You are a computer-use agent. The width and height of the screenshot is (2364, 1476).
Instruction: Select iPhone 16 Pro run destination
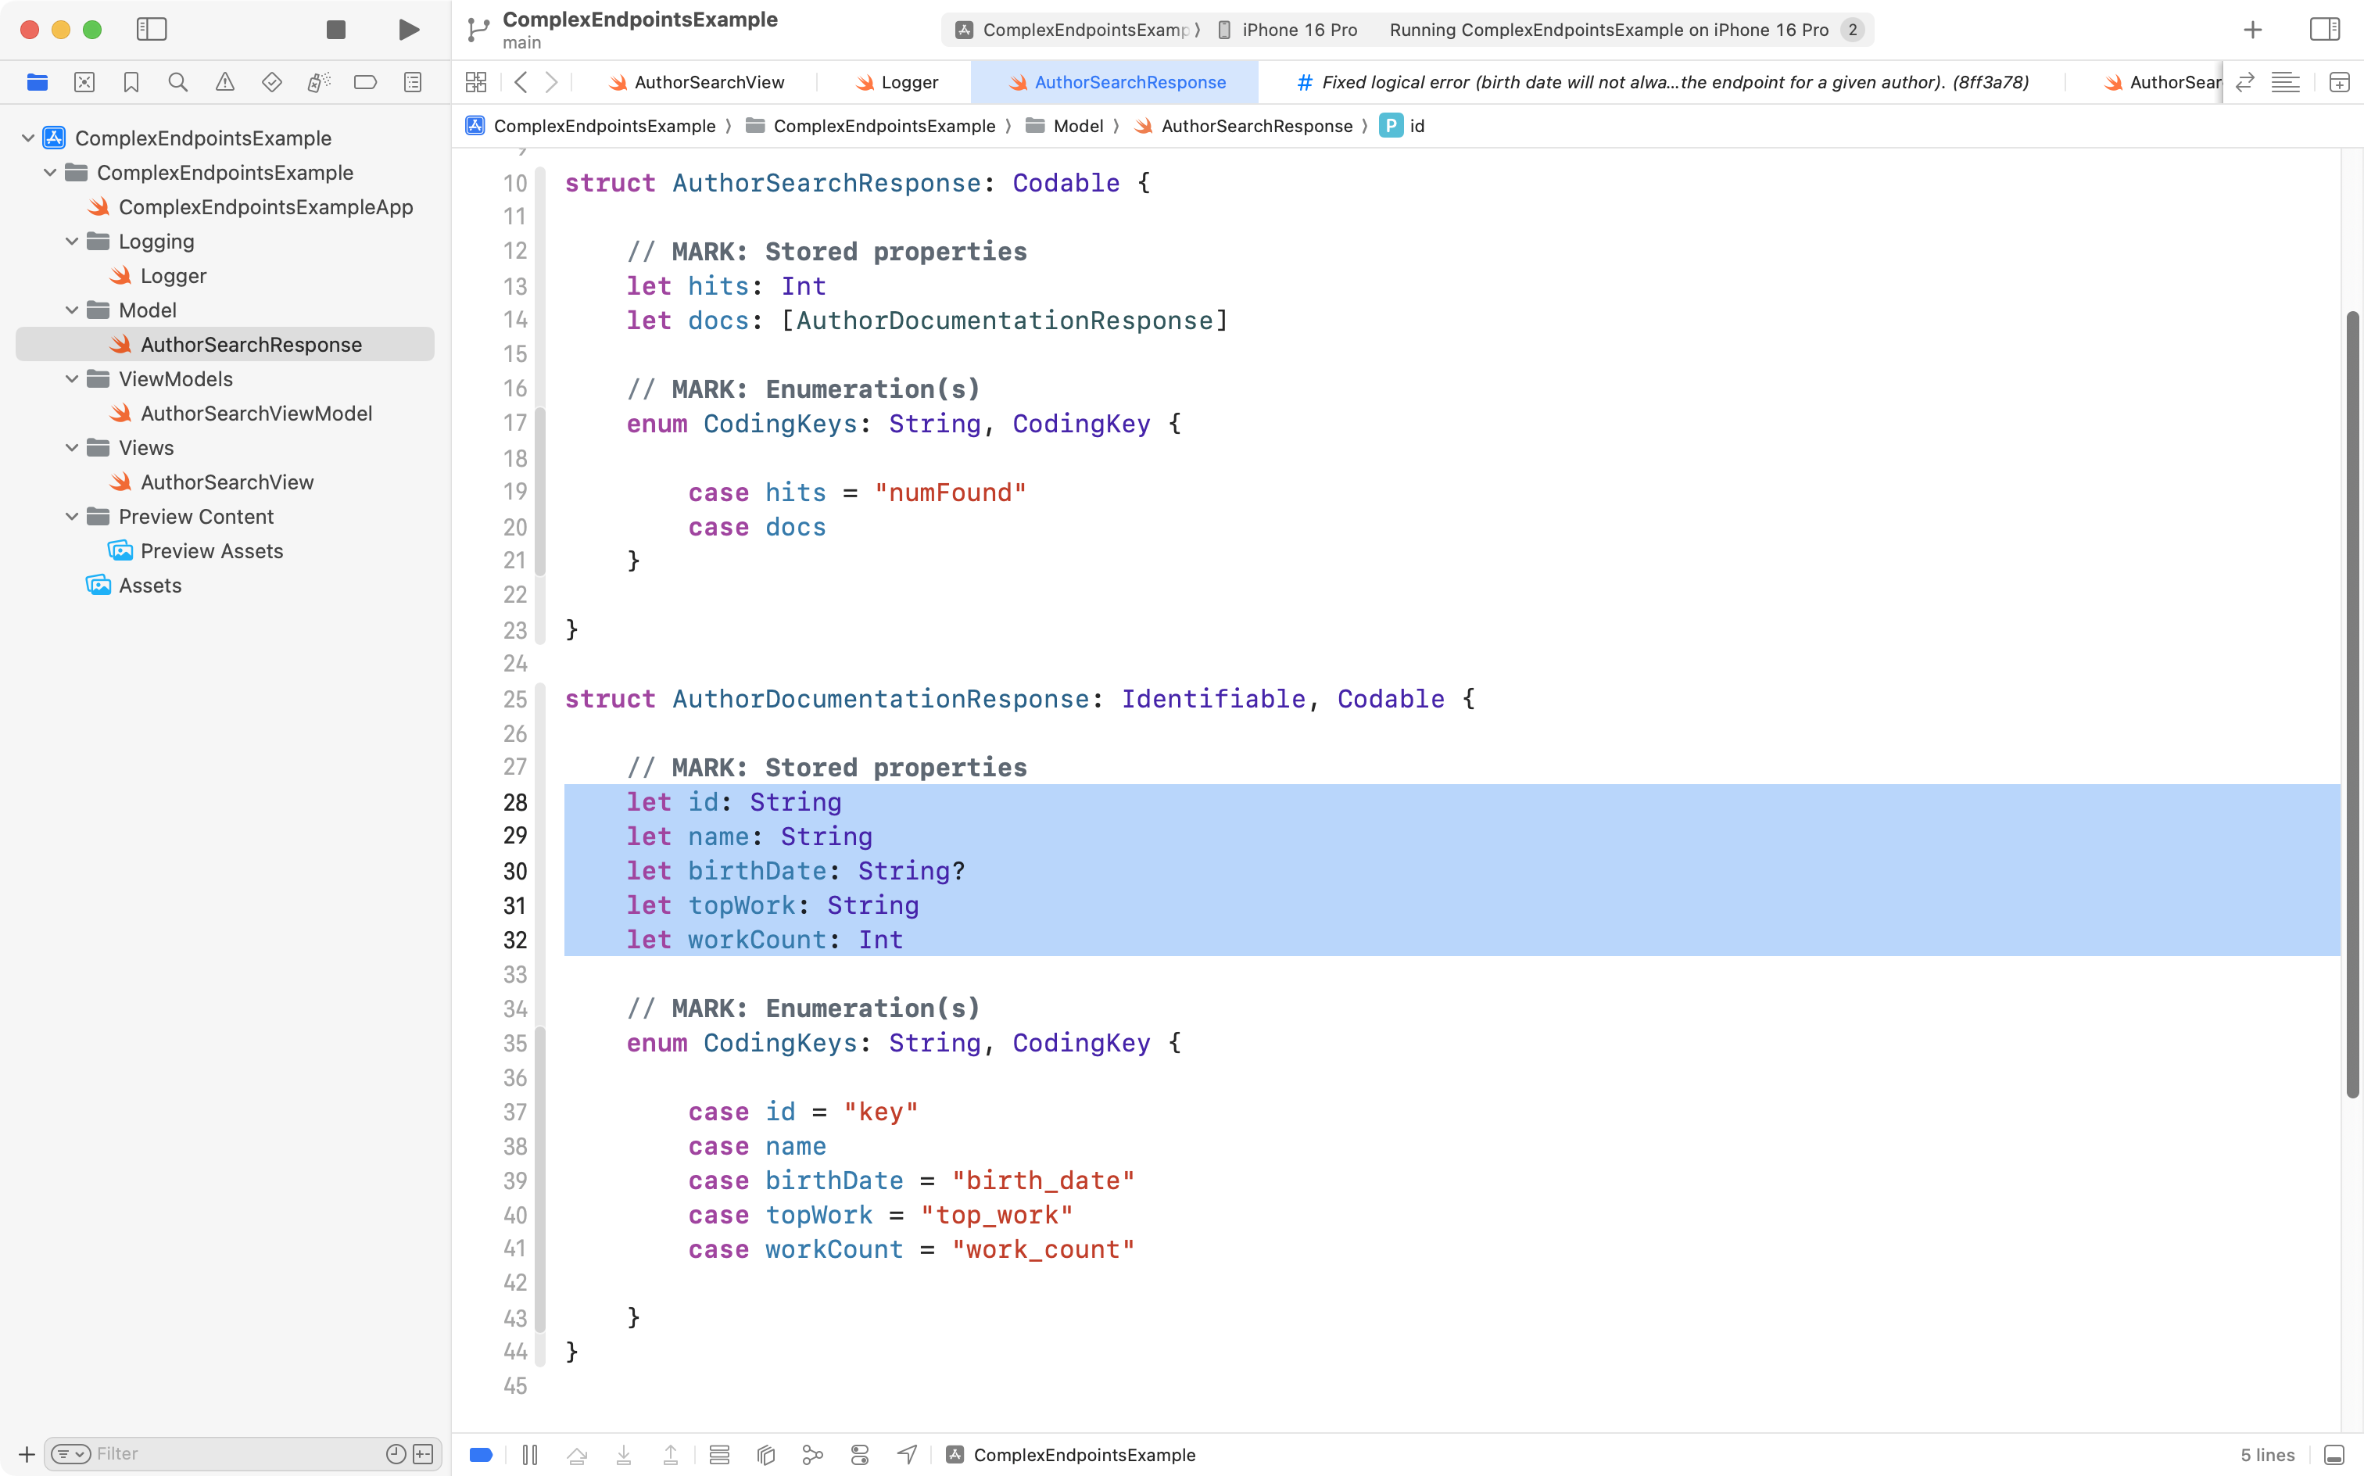(1298, 30)
